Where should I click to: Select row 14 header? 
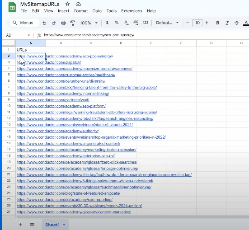[9, 131]
